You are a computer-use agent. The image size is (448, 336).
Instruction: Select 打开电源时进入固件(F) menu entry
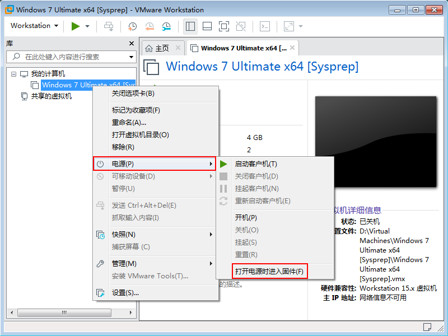269,272
